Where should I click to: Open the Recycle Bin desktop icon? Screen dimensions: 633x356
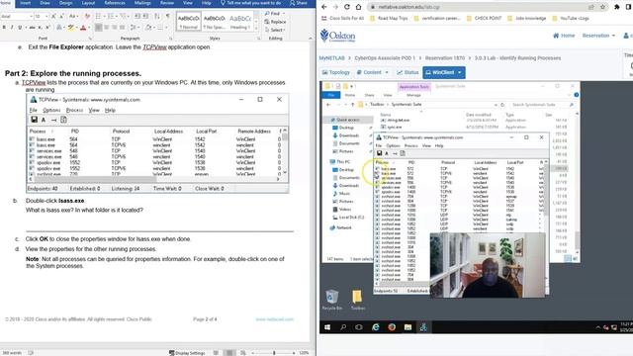click(332, 300)
